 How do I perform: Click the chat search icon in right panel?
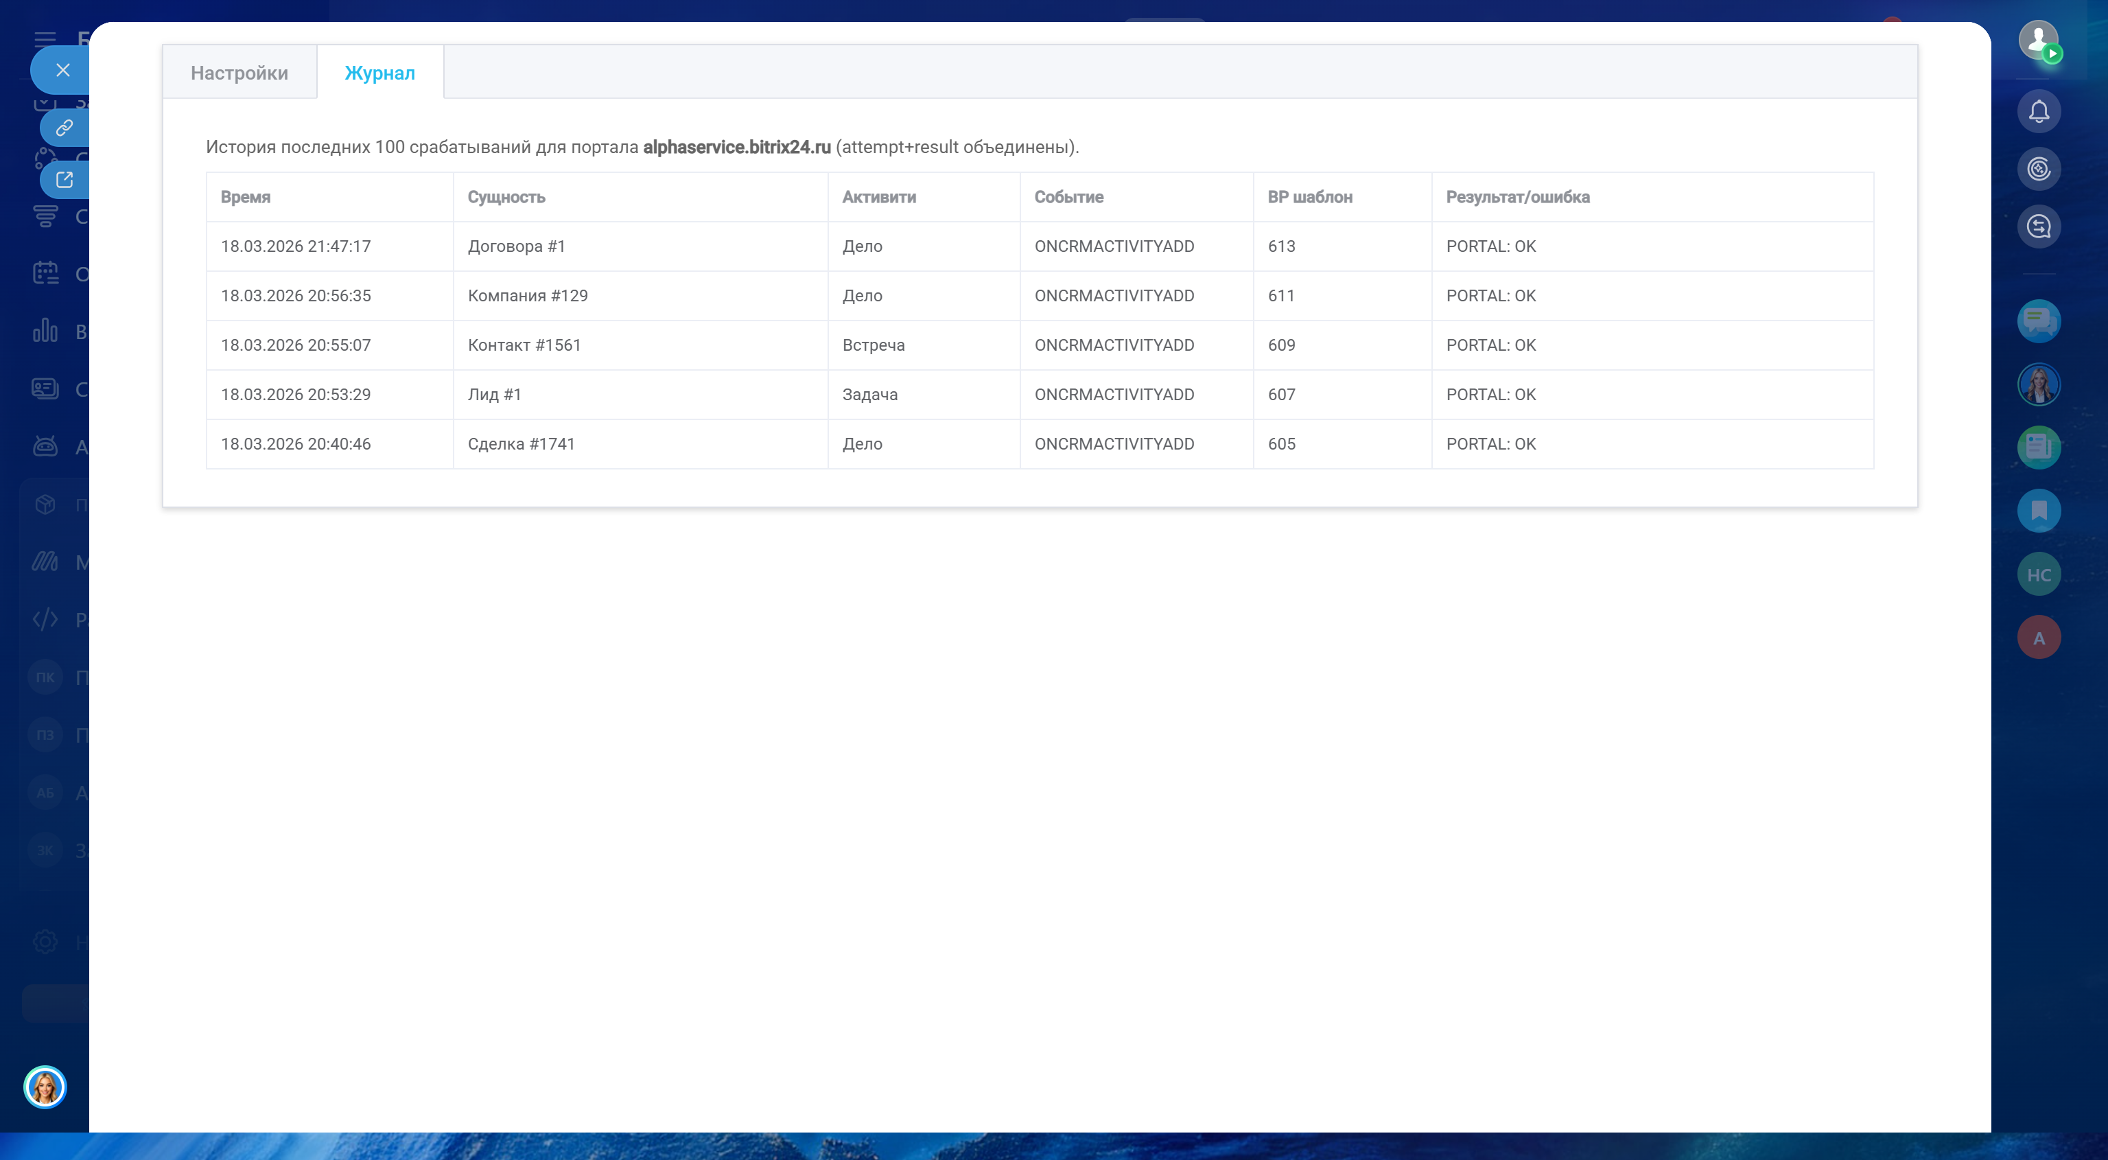point(2039,226)
